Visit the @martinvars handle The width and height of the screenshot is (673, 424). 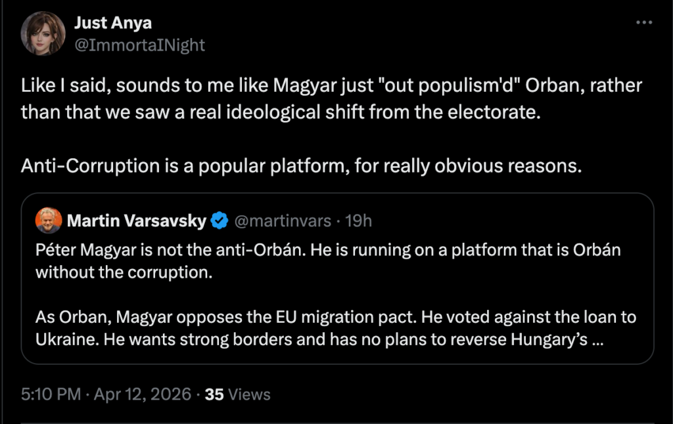click(283, 221)
